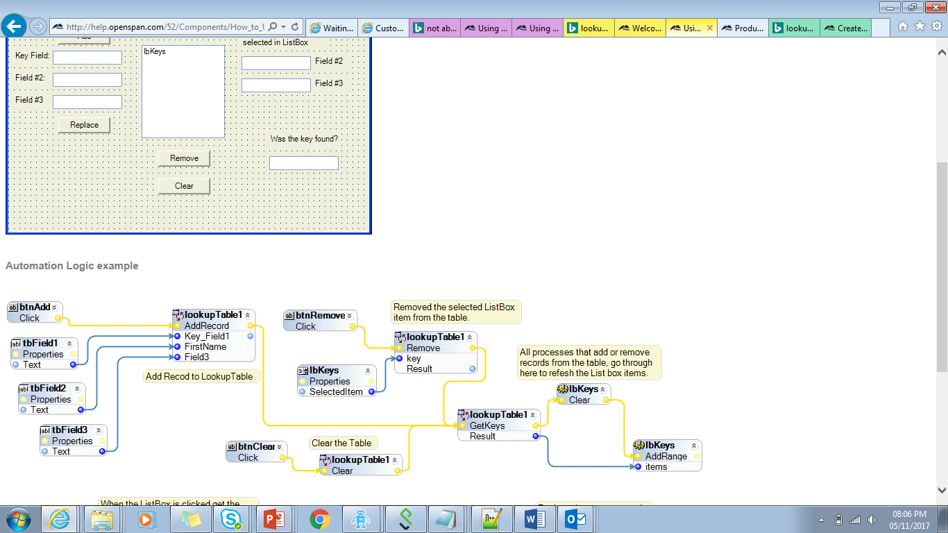Open Internet Explorer from the taskbar
Screen dimensions: 948x533
point(60,519)
